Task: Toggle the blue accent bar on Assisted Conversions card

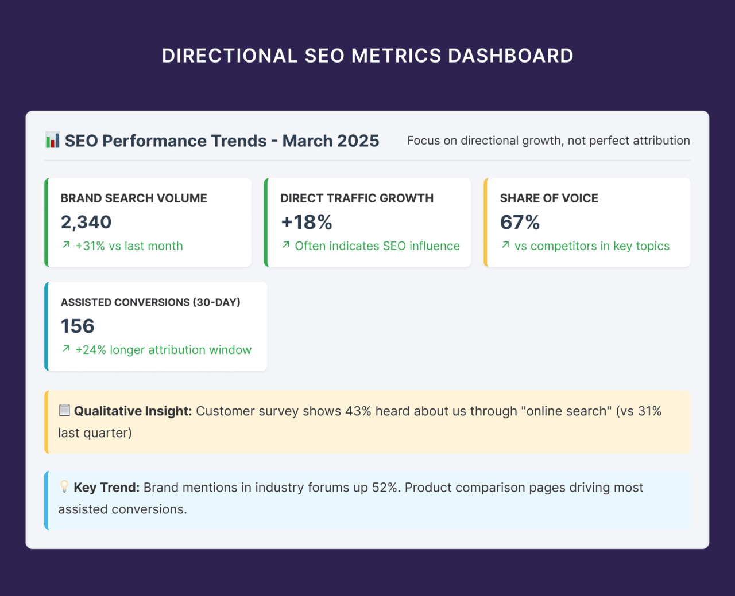Action: [46, 326]
